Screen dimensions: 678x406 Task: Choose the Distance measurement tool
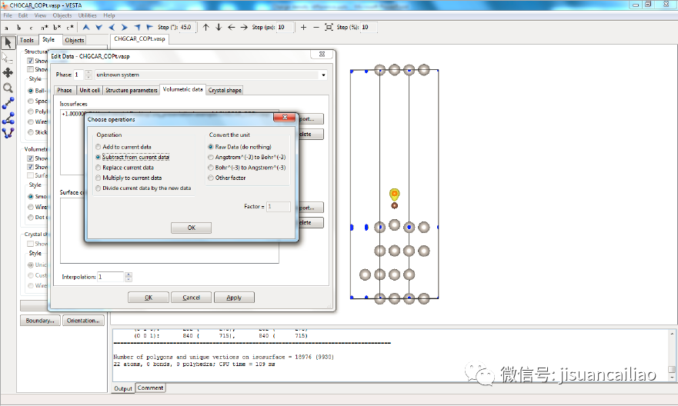pyautogui.click(x=8, y=103)
